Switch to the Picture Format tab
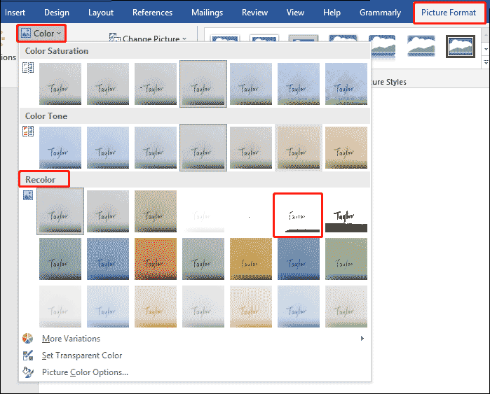Image resolution: width=490 pixels, height=394 pixels. [449, 13]
